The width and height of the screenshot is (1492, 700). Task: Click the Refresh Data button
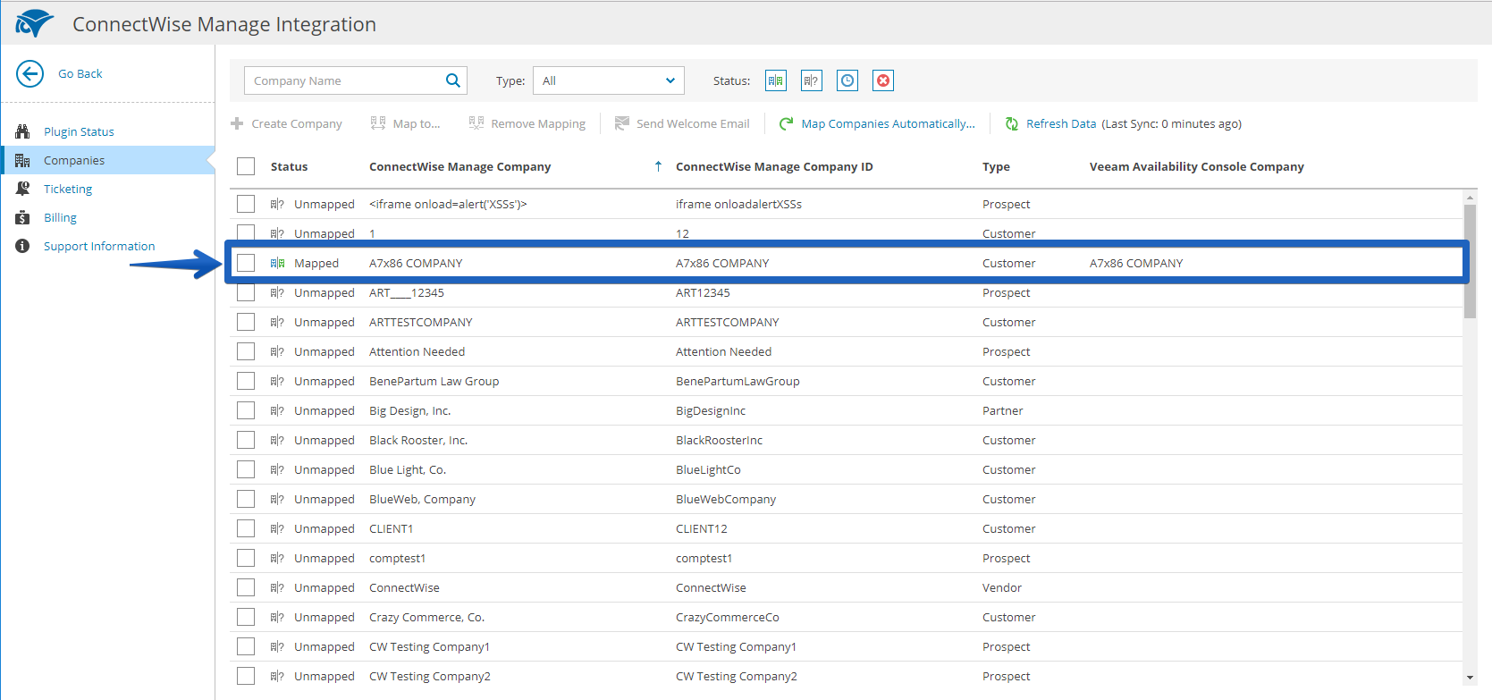pos(1050,123)
